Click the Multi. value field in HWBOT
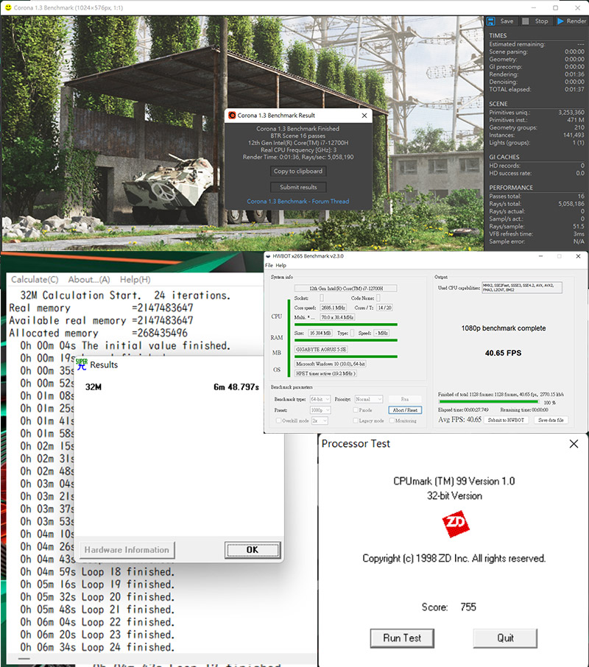The height and width of the screenshot is (667, 589). pos(337,317)
